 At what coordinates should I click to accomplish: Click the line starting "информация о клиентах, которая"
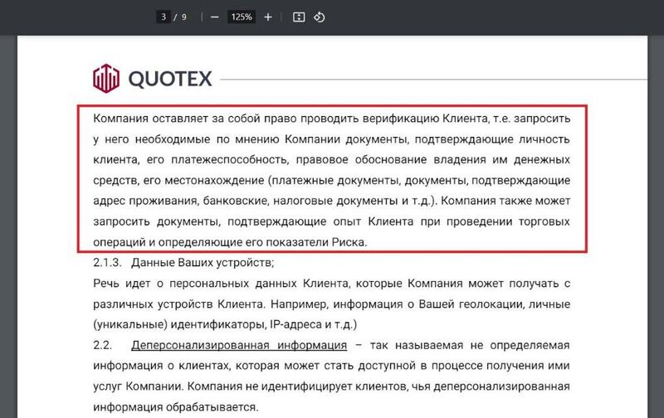(331, 366)
